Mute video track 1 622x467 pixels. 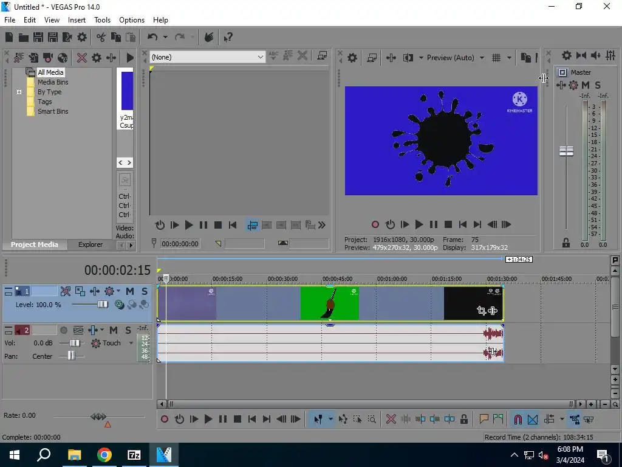tap(131, 291)
